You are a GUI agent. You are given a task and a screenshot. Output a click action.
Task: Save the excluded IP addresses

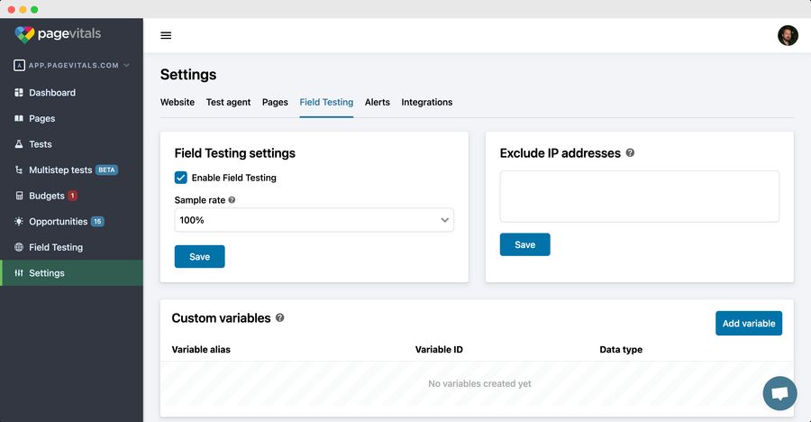(525, 245)
